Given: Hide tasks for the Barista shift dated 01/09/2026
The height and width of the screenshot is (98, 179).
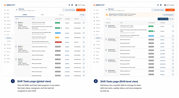Looking at the screenshot, I should pyautogui.click(x=16, y=23).
